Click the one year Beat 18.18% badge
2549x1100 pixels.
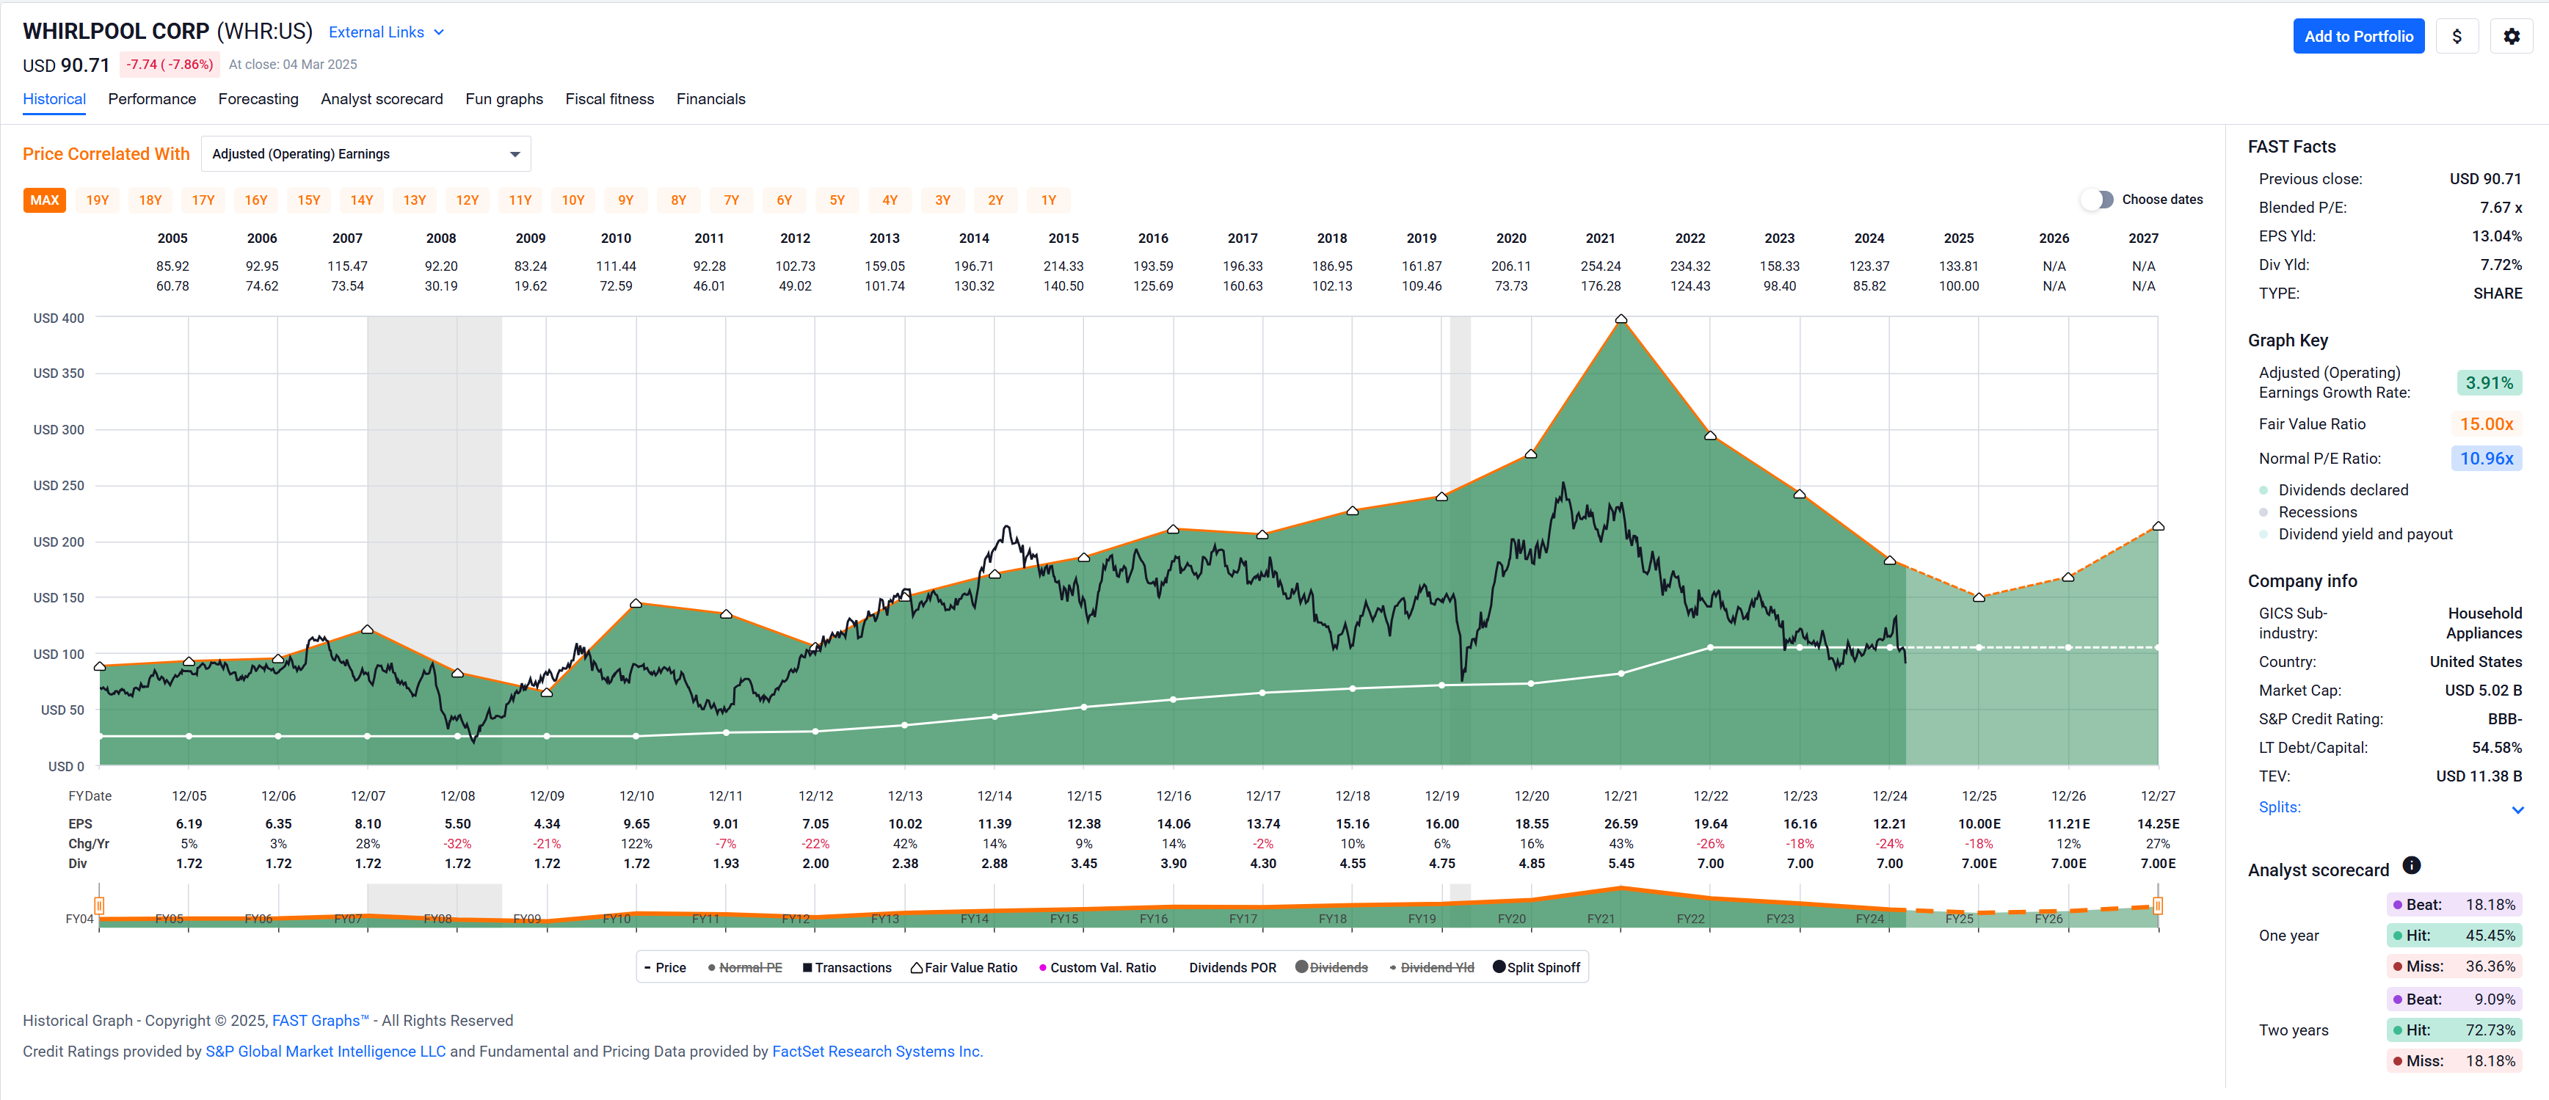tap(2454, 905)
